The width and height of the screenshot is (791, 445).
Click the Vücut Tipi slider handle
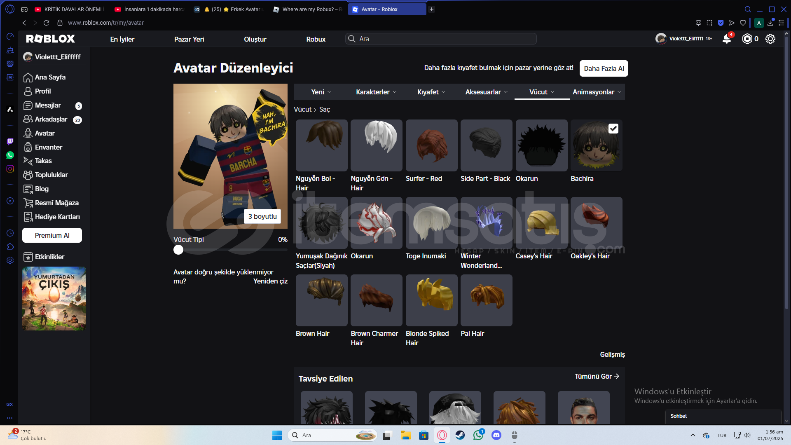178,250
